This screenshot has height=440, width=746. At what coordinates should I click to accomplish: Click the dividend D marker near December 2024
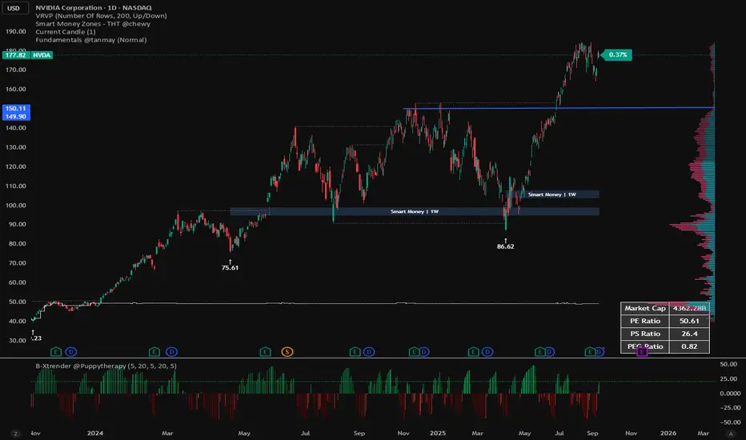tap(424, 352)
